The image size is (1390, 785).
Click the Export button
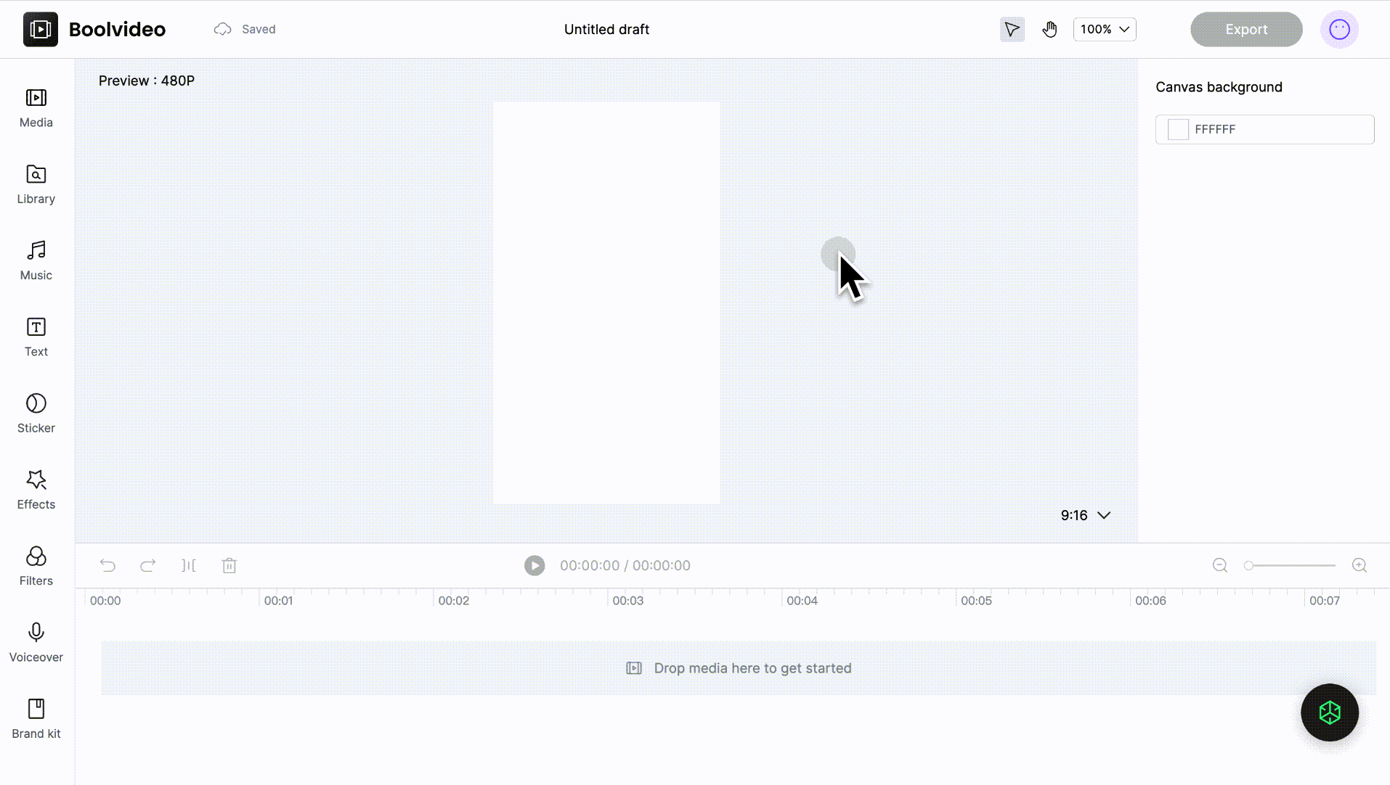pyautogui.click(x=1245, y=30)
